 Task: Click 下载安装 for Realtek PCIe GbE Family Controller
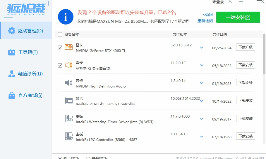pyautogui.click(x=246, y=100)
